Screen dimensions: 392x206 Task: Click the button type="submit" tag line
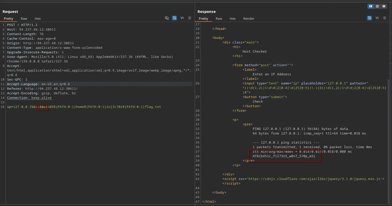(x=265, y=97)
